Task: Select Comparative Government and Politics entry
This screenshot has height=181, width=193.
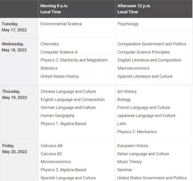Action: point(152,44)
